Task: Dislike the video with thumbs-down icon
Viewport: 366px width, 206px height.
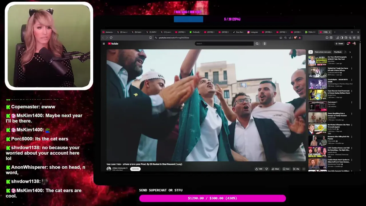Action: (266, 169)
